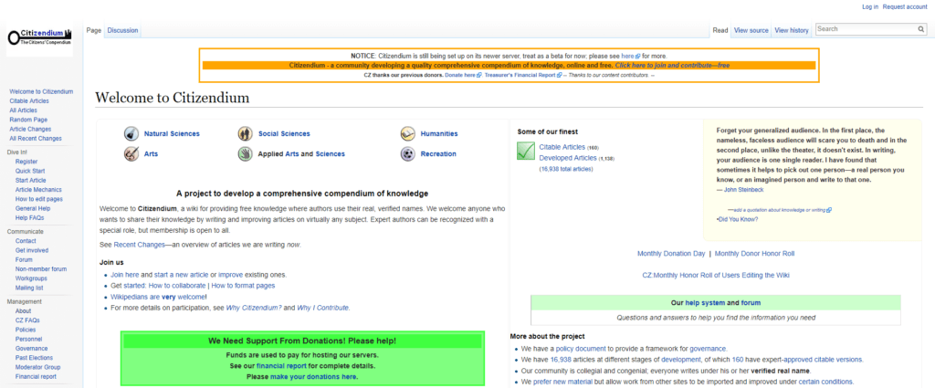Open Social Sciences link
The image size is (935, 388).
coord(284,134)
